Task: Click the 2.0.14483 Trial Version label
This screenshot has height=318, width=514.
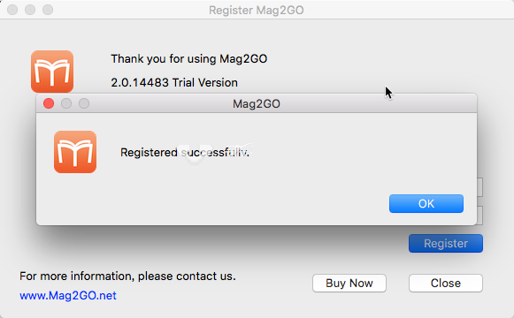Action: (x=174, y=83)
